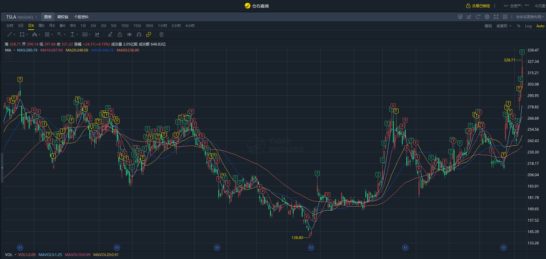Screen dimensions: 546x259
Task: Select the 周K timeframe
Action: pyautogui.click(x=42, y=26)
